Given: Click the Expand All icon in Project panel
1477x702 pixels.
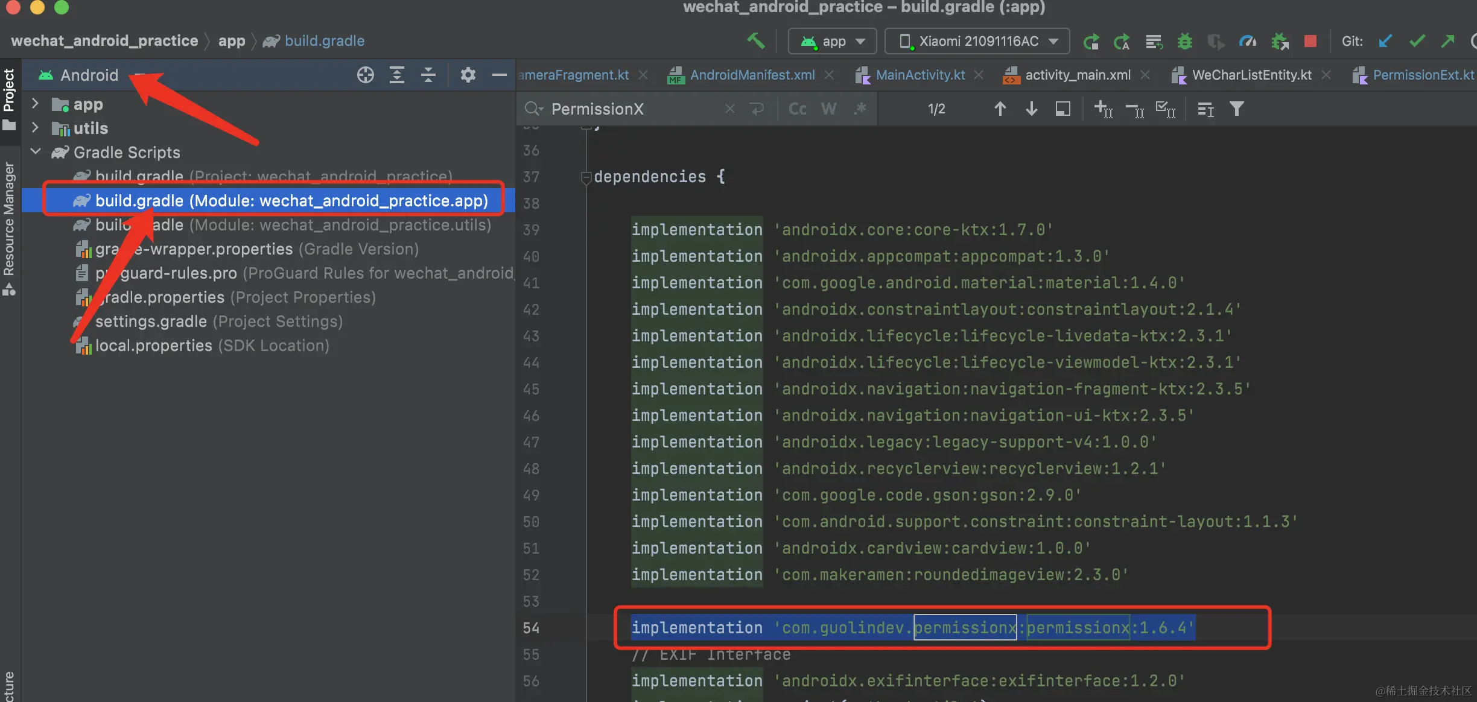Looking at the screenshot, I should click(x=396, y=75).
